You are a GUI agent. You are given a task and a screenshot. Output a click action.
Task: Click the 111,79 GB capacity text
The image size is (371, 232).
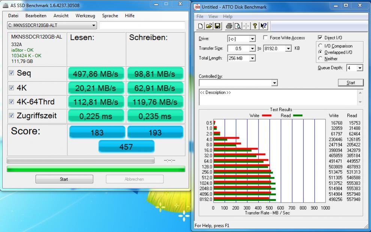22,61
